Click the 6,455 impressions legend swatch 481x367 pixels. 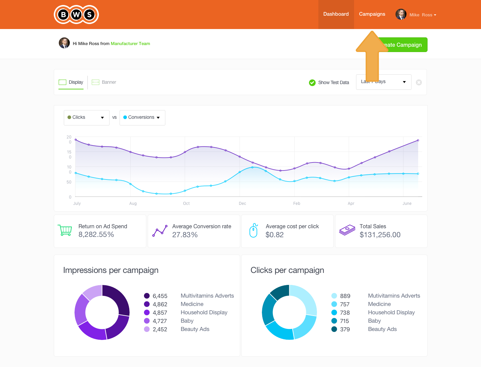click(x=147, y=296)
